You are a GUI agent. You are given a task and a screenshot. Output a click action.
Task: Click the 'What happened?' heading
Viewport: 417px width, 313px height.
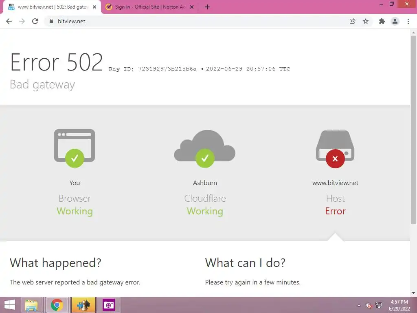[55, 263]
